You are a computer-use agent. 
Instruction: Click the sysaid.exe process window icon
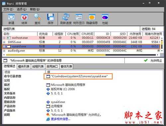point(9,46)
